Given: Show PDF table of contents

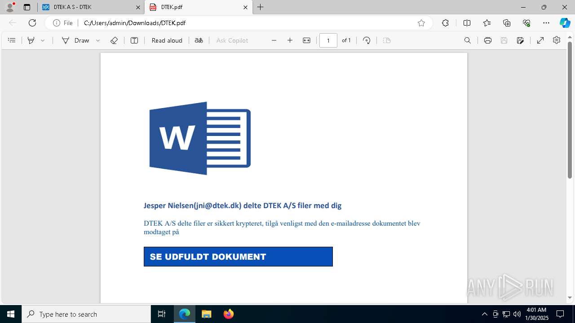Looking at the screenshot, I should (x=12, y=40).
